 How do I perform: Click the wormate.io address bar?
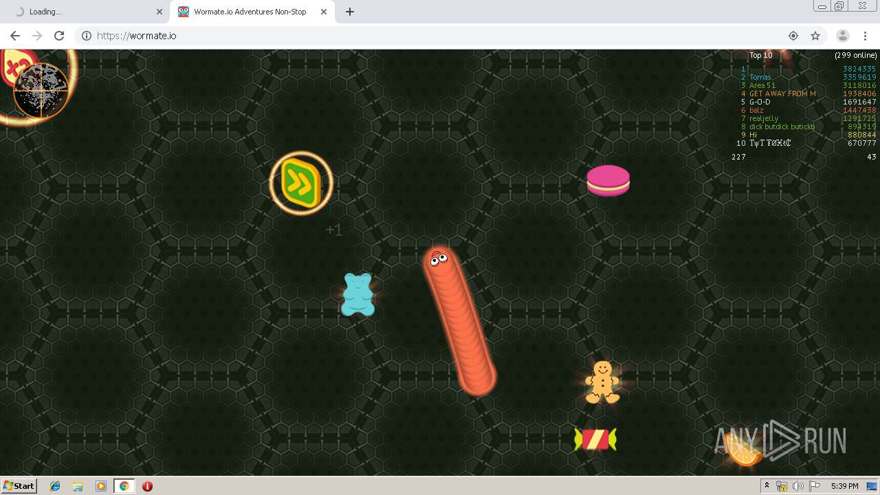[440, 36]
